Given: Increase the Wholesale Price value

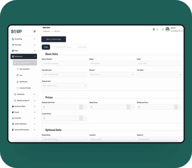Looking at the screenshot, I should (x=180, y=107).
